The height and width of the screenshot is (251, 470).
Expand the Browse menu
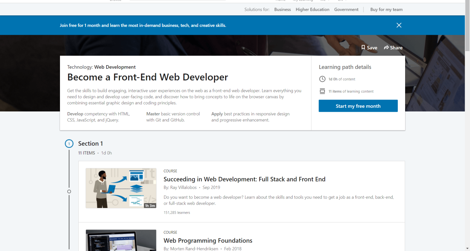point(115,1)
